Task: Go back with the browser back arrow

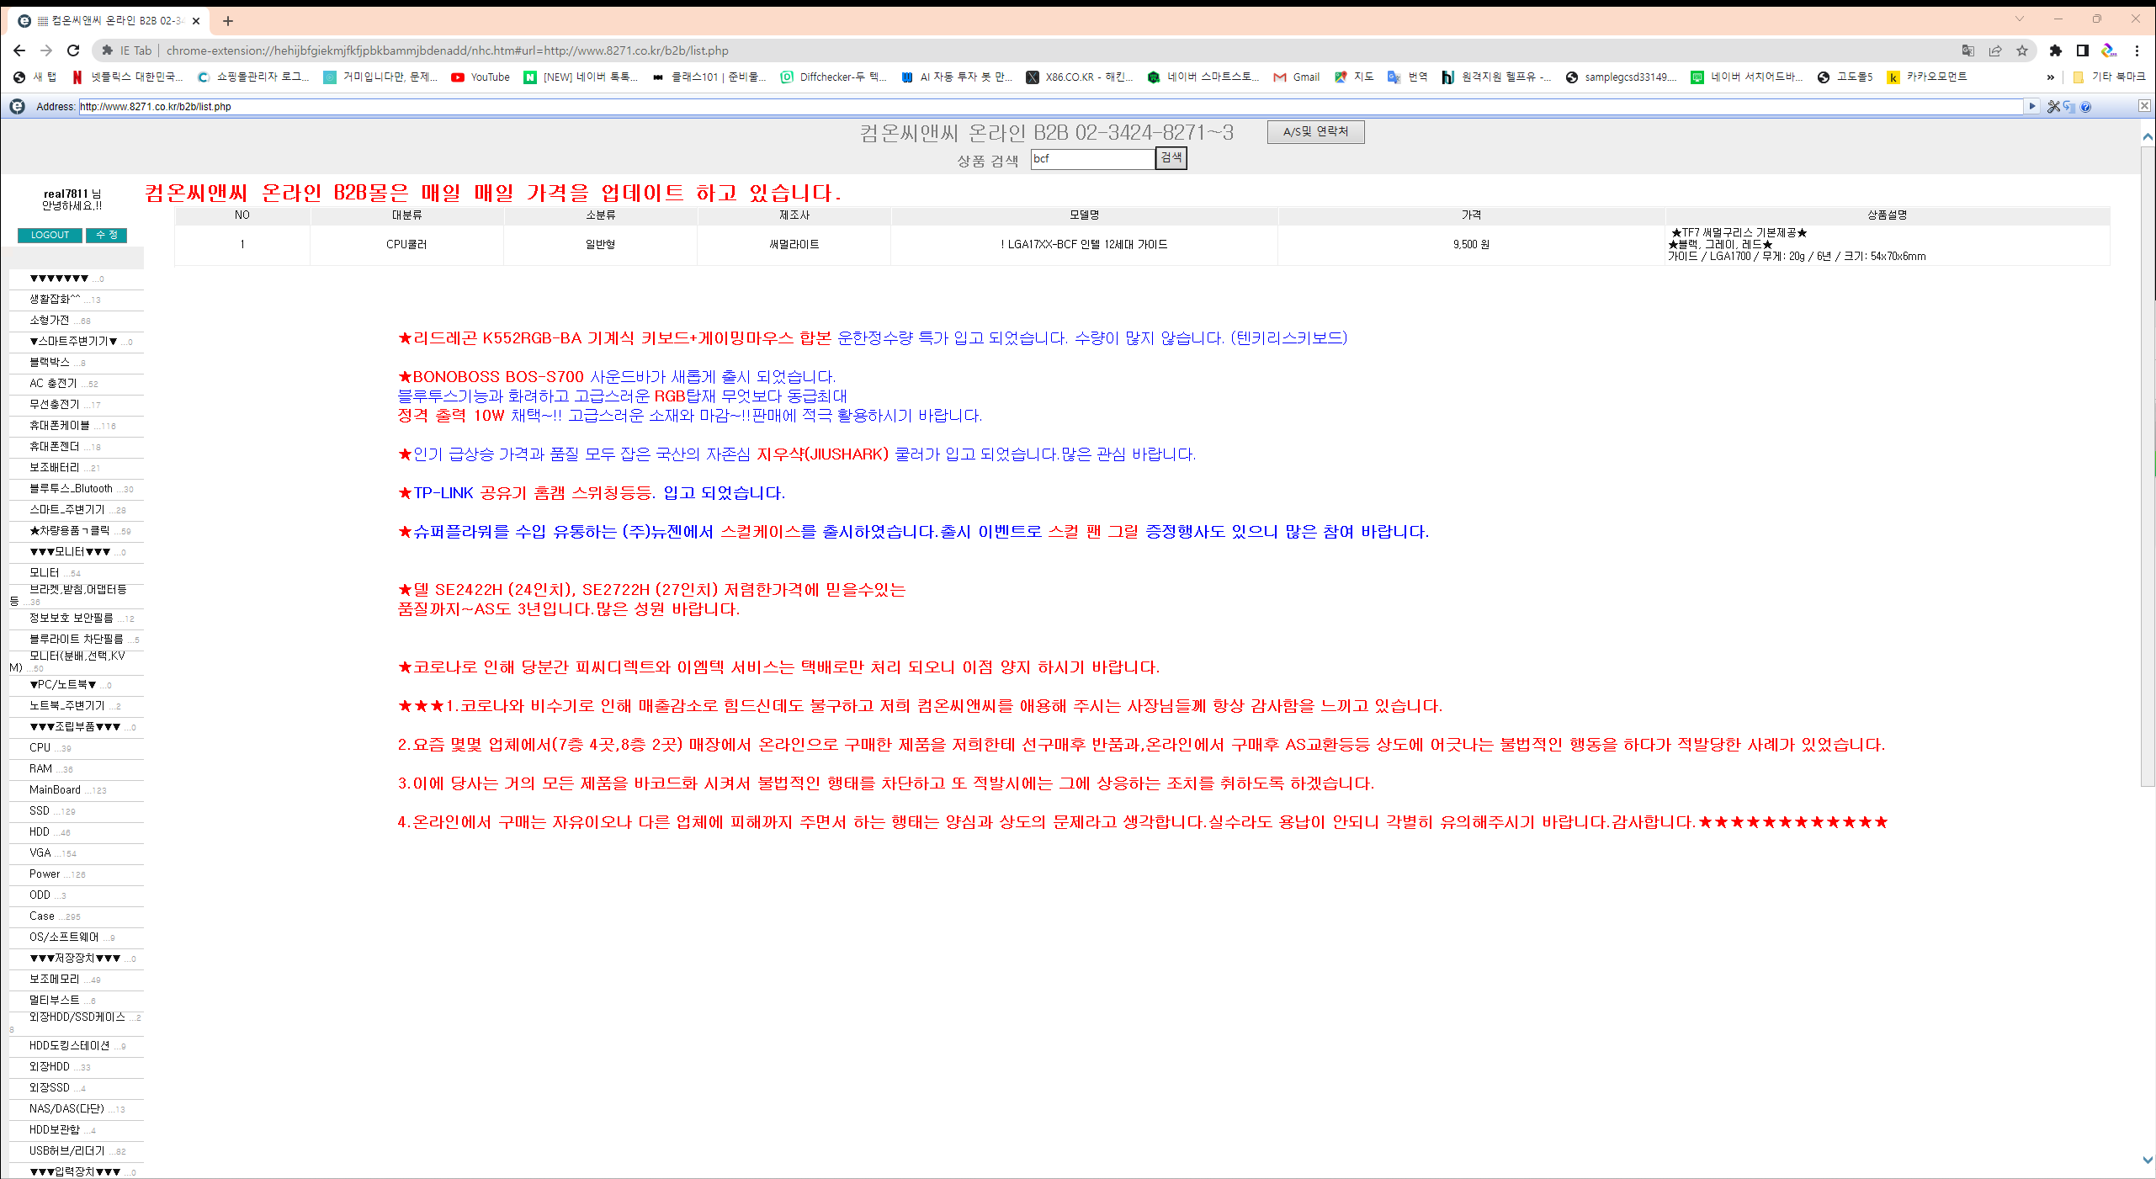Action: point(19,50)
